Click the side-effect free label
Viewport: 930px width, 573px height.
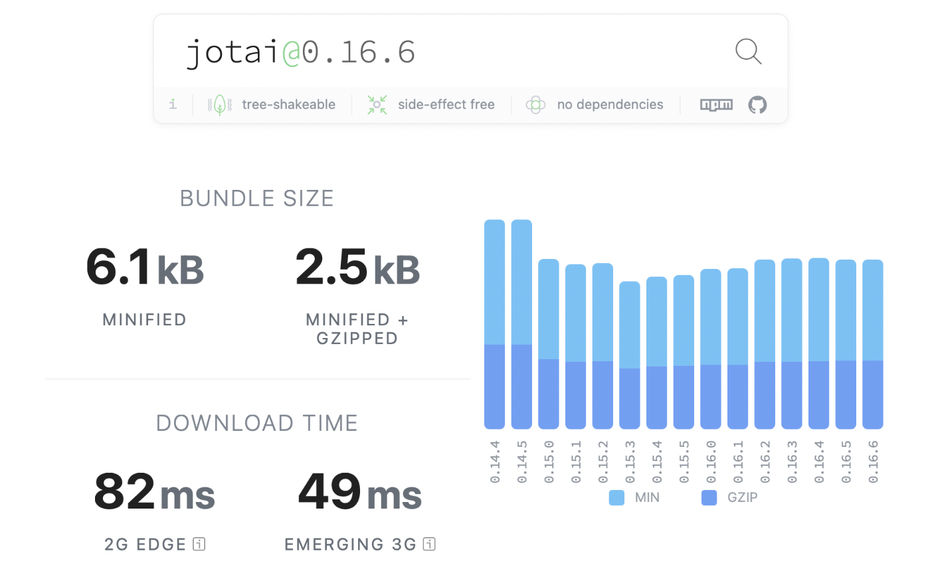pyautogui.click(x=446, y=104)
